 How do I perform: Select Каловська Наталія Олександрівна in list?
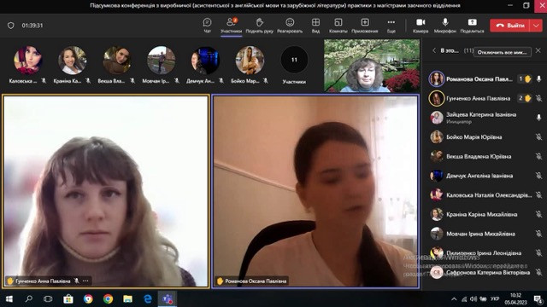point(485,195)
